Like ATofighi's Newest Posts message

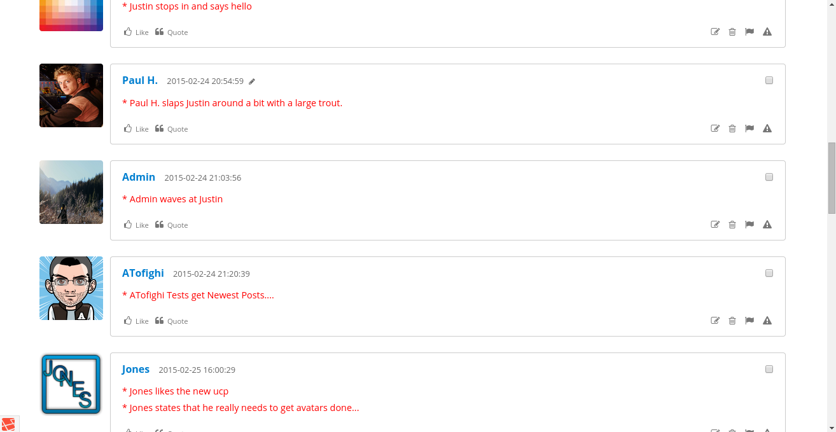pyautogui.click(x=136, y=321)
